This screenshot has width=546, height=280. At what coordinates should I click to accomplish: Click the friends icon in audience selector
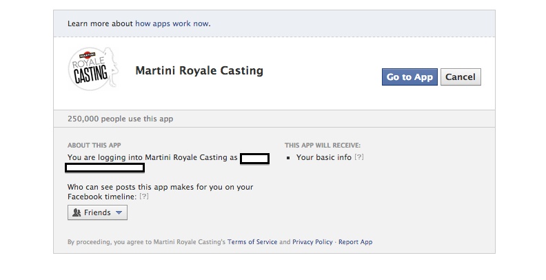77,212
